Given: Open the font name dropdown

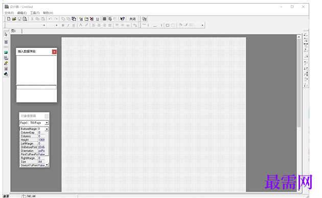Looking at the screenshot, I should (x=44, y=25).
